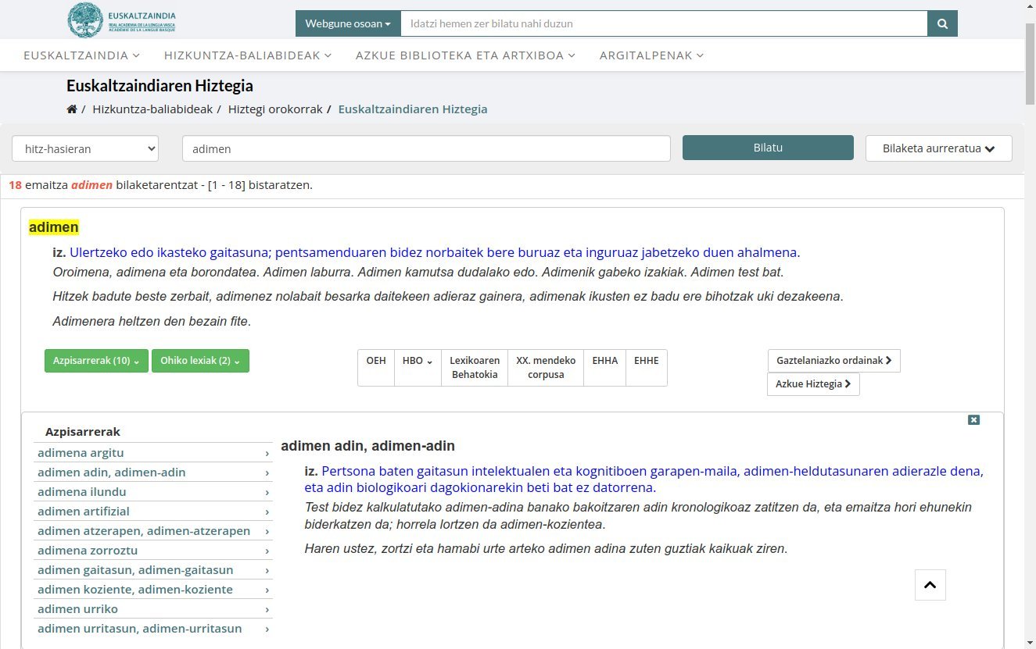
Task: Focus the top site search input
Action: [664, 23]
